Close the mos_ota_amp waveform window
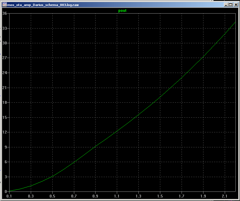240x201 pixels. point(236,5)
